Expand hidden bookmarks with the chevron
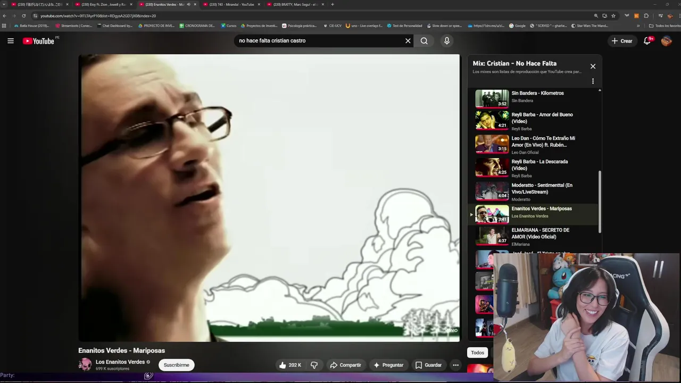The width and height of the screenshot is (681, 383). point(638,26)
